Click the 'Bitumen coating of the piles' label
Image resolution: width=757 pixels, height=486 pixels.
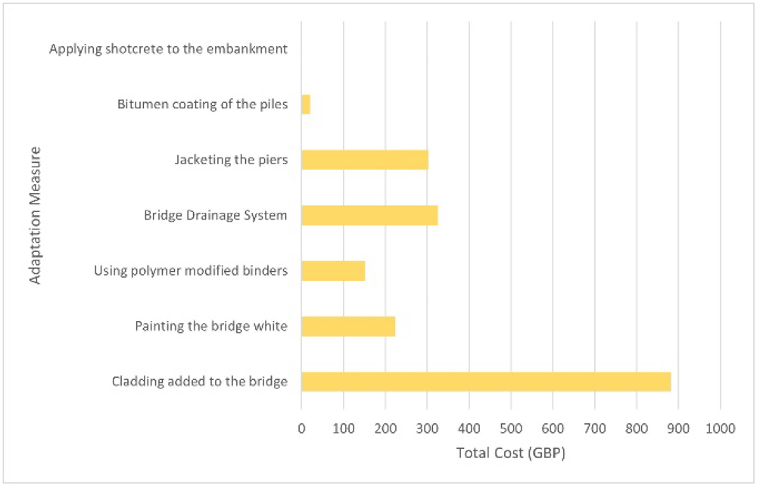[203, 104]
